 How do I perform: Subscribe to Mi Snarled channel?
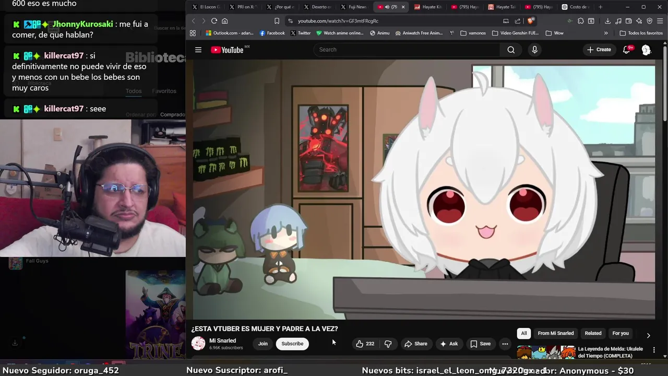coord(292,344)
